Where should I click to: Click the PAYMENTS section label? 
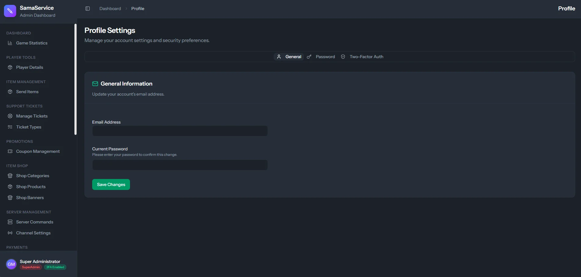pyautogui.click(x=17, y=247)
